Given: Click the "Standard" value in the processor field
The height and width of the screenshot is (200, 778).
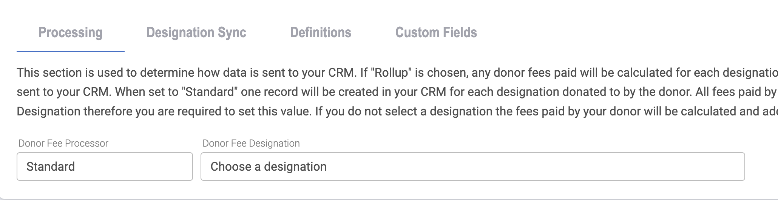Looking at the screenshot, I should click(x=51, y=167).
